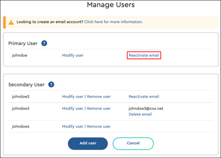This screenshot has height=158, width=221.
Task: Select the johndoe4 username entry
Action: [x=21, y=126]
